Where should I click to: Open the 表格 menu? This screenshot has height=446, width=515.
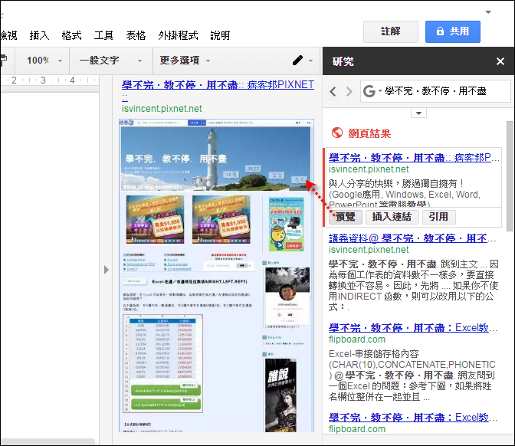(x=136, y=35)
